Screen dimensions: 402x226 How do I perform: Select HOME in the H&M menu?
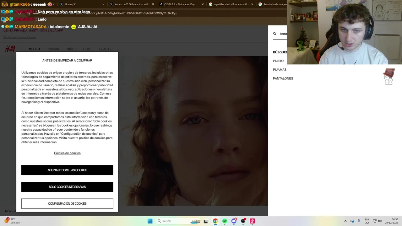pyautogui.click(x=88, y=49)
